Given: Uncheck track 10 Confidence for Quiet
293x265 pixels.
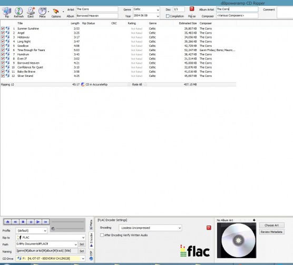Looking at the screenshot, I should click(3, 67).
